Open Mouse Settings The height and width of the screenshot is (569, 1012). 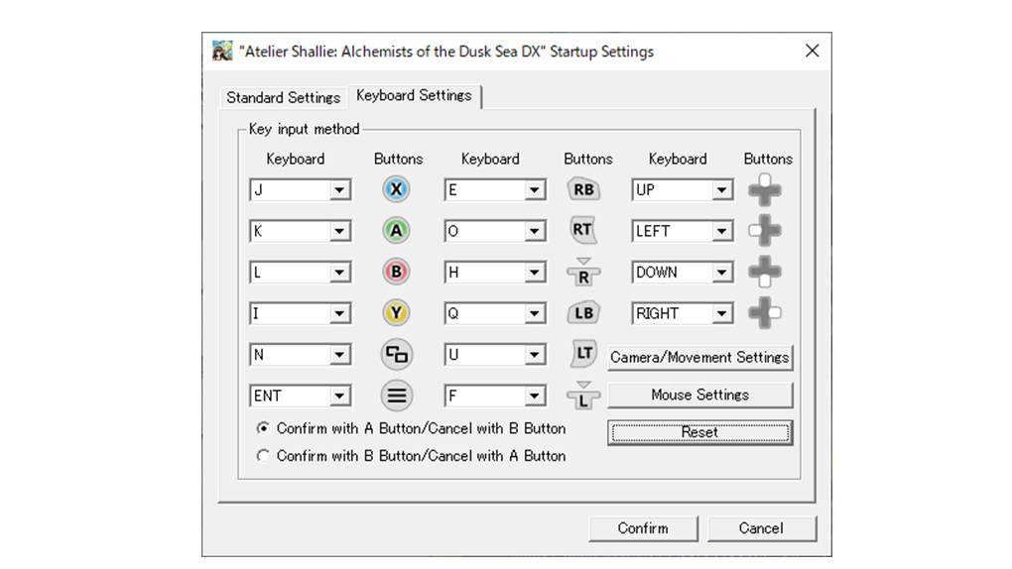pyautogui.click(x=700, y=395)
